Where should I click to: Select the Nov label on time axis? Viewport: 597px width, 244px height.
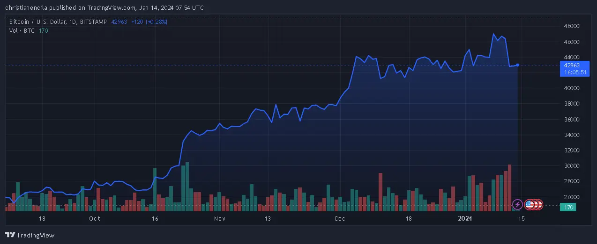[220, 219]
